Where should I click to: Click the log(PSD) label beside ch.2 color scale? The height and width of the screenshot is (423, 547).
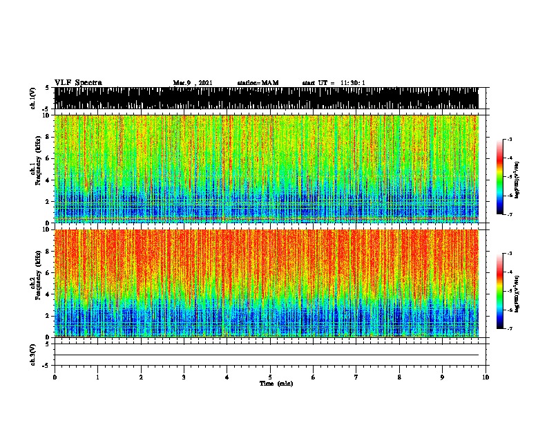pos(517,294)
